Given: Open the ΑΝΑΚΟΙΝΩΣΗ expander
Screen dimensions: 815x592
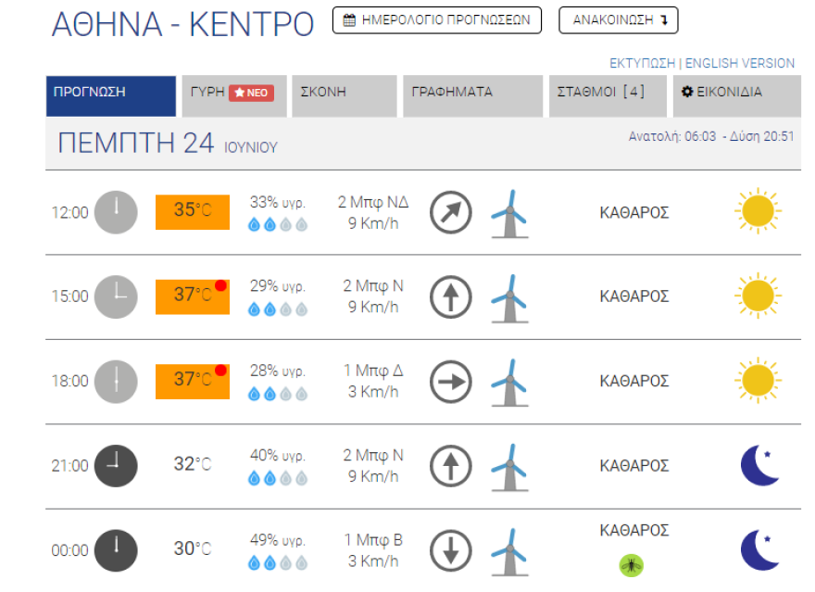Looking at the screenshot, I should [x=618, y=19].
